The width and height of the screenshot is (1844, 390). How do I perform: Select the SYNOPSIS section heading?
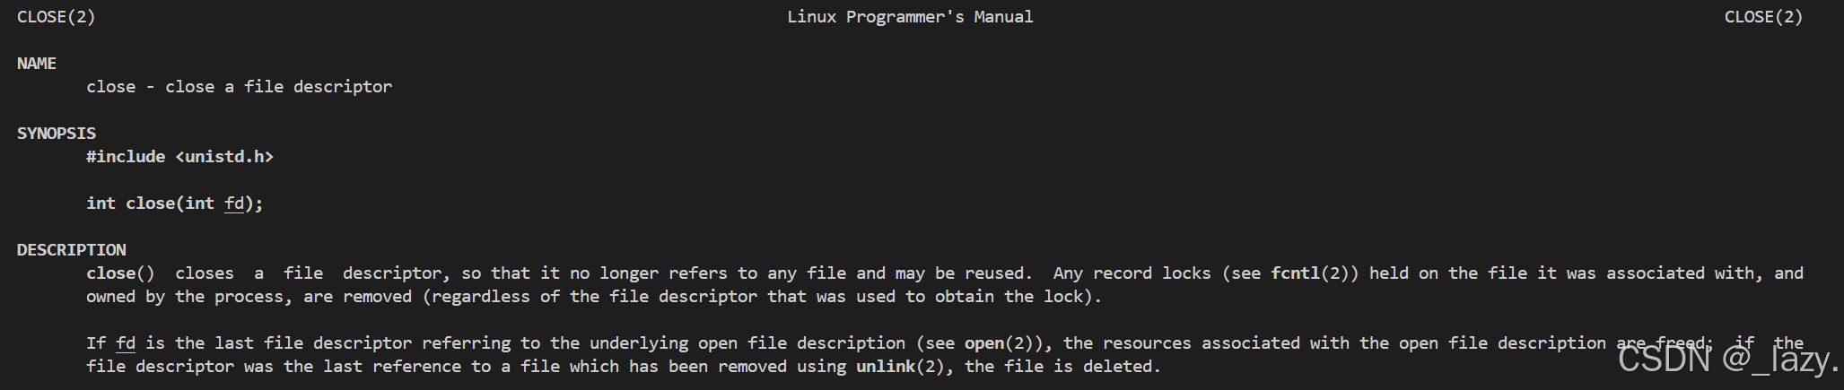click(57, 134)
